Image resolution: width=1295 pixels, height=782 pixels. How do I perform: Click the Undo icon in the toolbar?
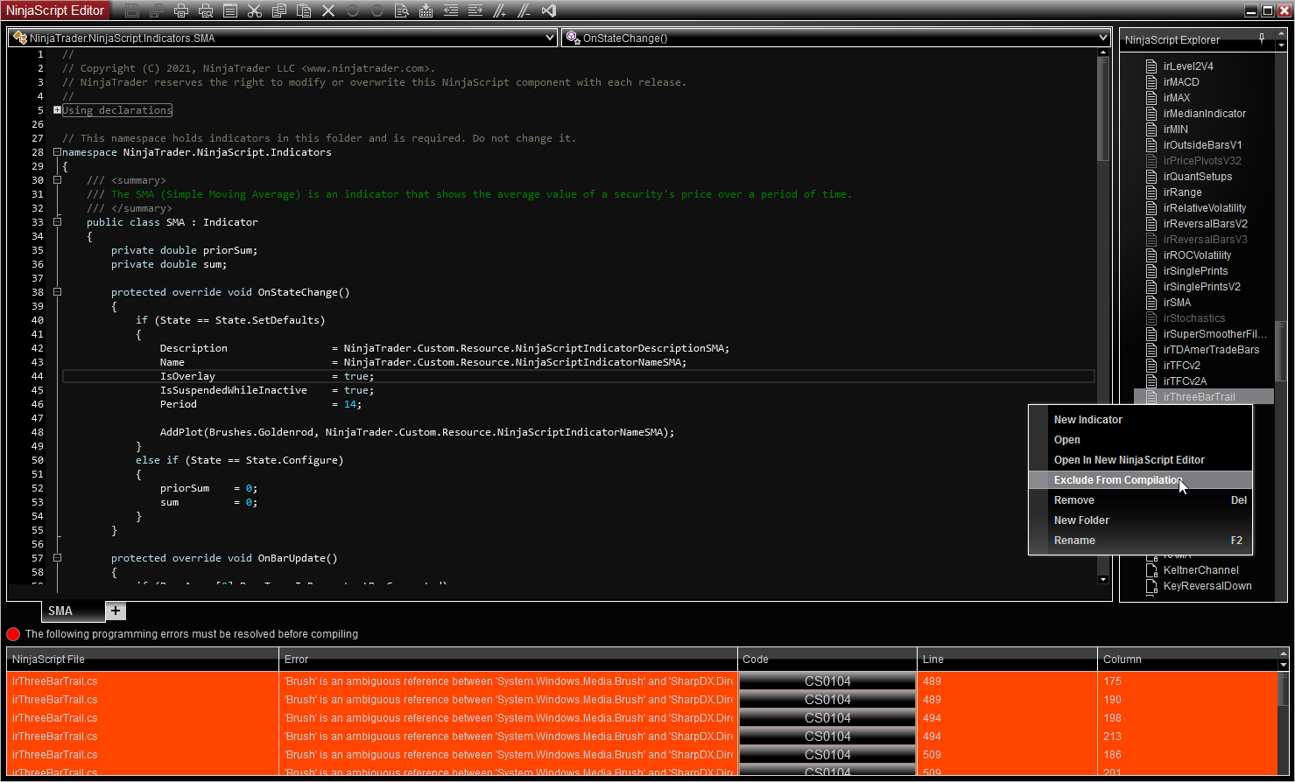(353, 10)
